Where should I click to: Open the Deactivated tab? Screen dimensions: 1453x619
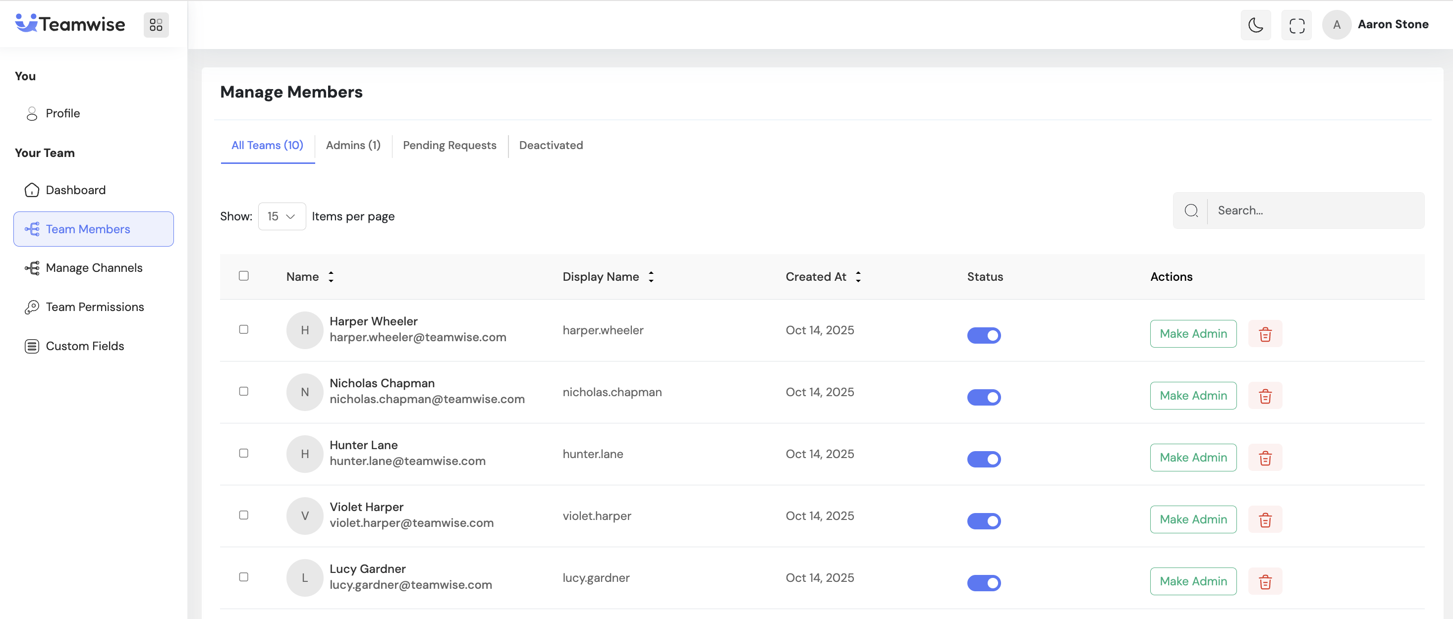pos(551,146)
